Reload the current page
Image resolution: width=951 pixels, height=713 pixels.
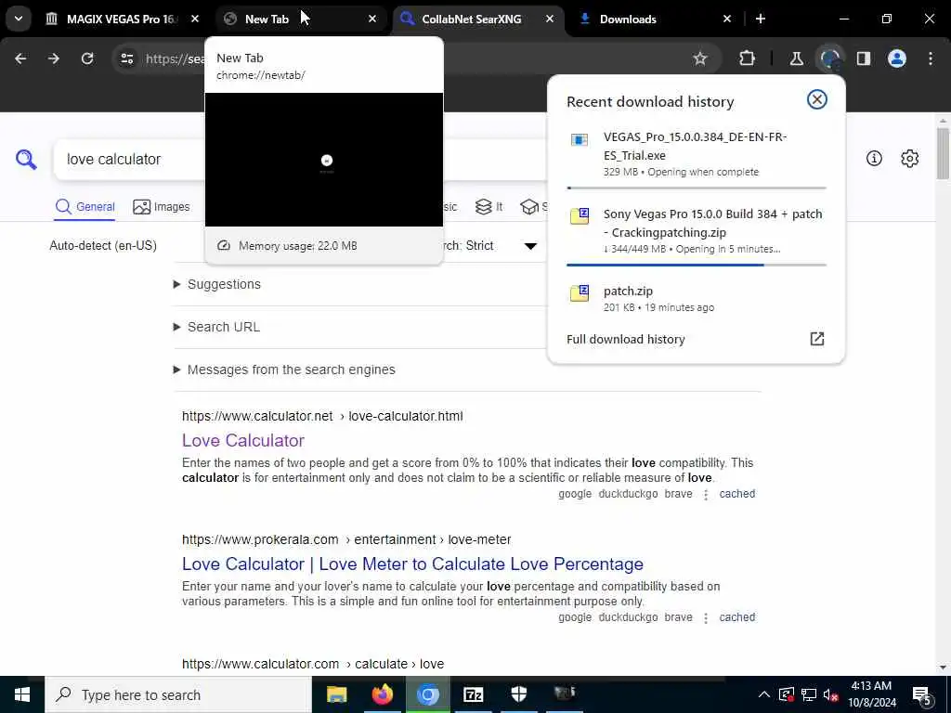[87, 58]
